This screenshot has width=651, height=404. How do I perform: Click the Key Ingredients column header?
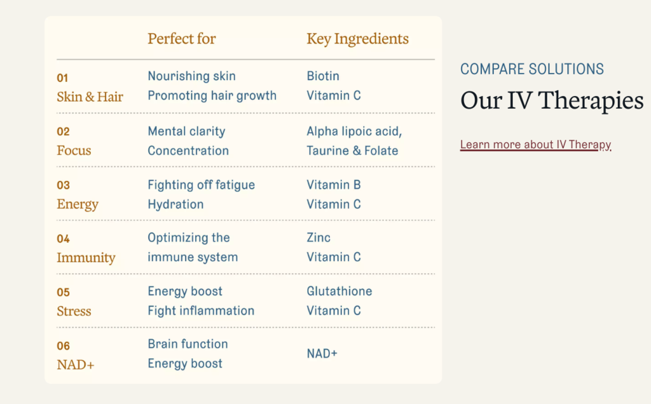point(357,39)
